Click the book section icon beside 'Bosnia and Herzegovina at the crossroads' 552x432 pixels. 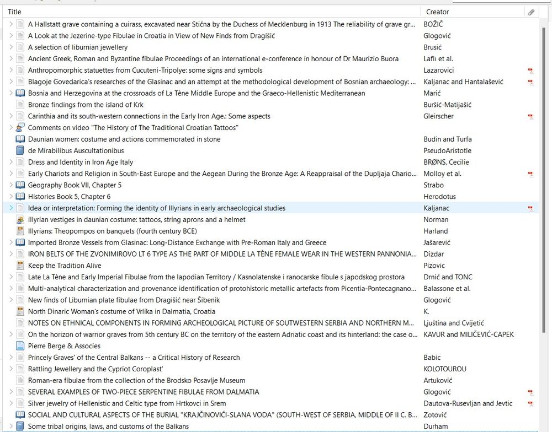(20, 93)
